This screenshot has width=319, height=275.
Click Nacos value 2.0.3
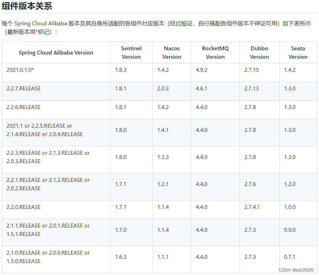[x=163, y=89]
